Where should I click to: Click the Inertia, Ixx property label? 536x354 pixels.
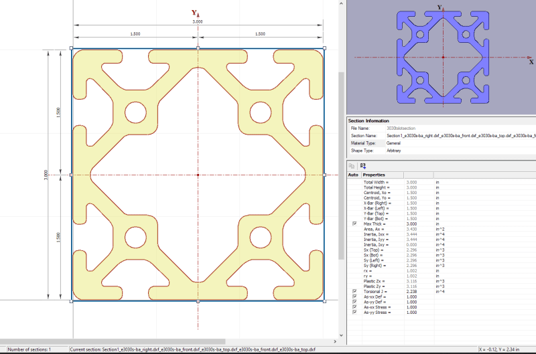point(376,234)
